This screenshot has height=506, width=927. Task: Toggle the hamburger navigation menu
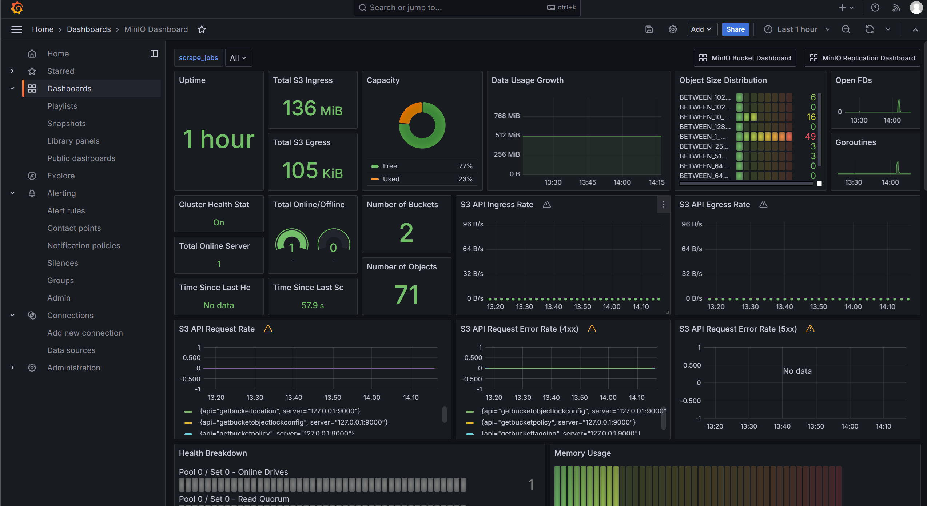[17, 29]
